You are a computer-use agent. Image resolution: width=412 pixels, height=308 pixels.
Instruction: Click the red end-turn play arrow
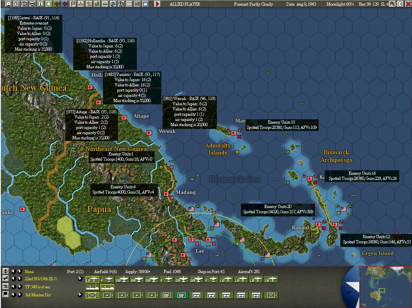coord(157,4)
